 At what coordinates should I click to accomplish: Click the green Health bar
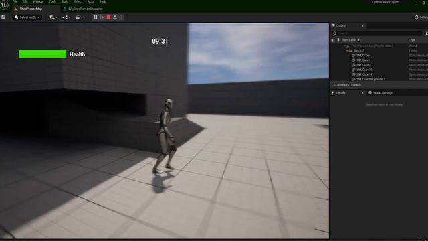[42, 54]
